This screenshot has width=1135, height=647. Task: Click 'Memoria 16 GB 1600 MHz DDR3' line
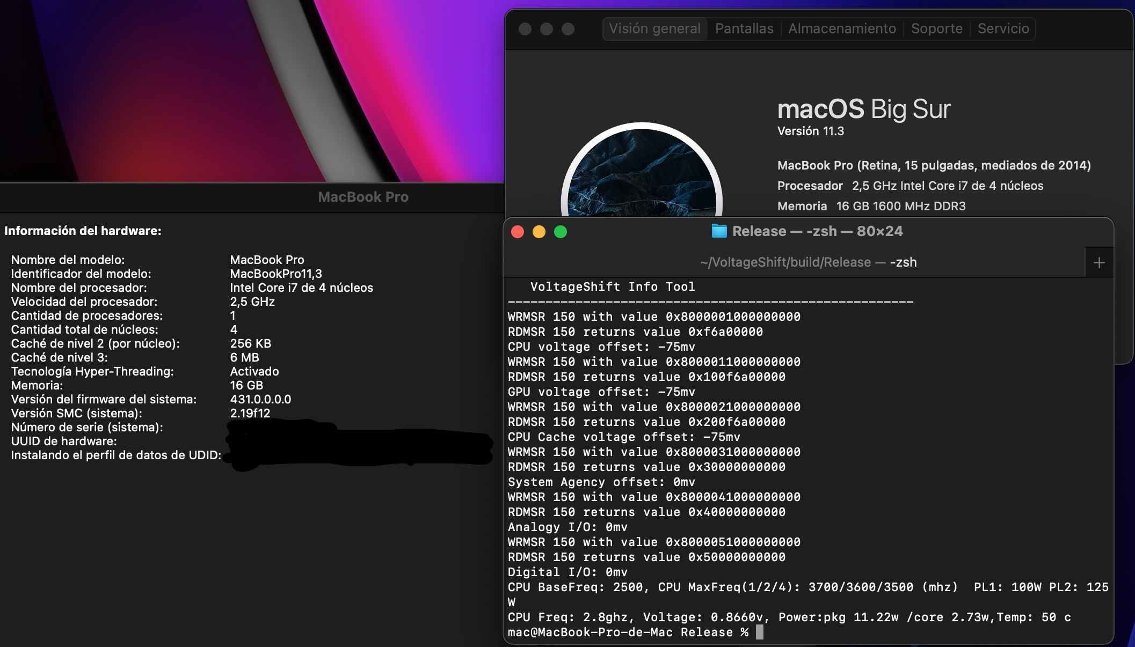click(871, 206)
